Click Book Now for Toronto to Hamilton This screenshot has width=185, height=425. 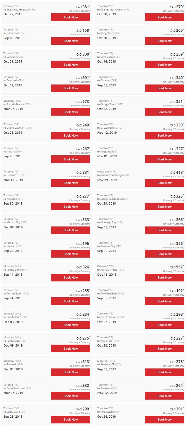(x=70, y=41)
